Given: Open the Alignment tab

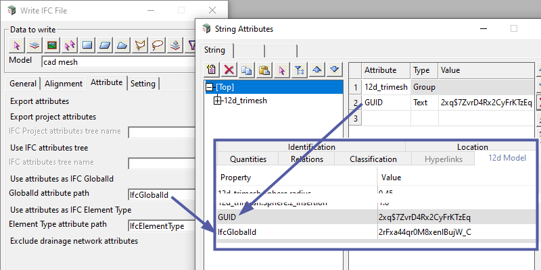Looking at the screenshot, I should point(64,84).
